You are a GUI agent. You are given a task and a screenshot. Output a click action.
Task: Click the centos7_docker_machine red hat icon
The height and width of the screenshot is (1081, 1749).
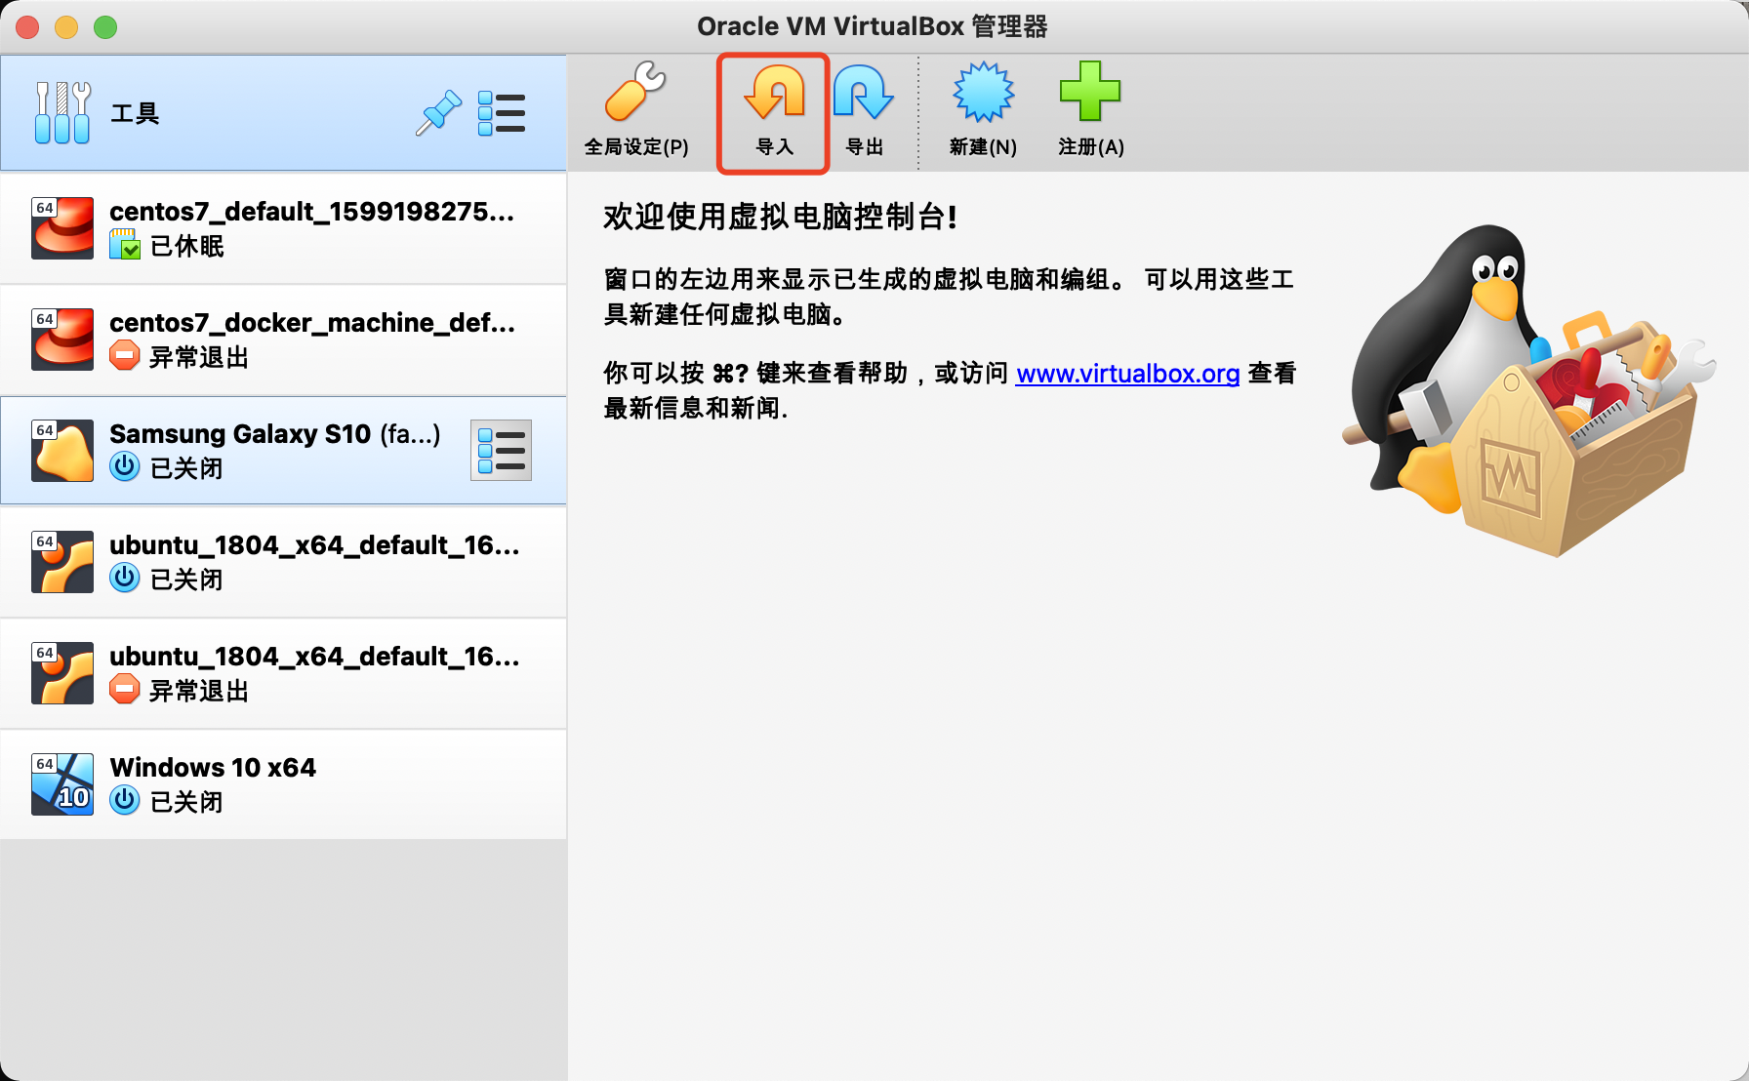point(62,340)
